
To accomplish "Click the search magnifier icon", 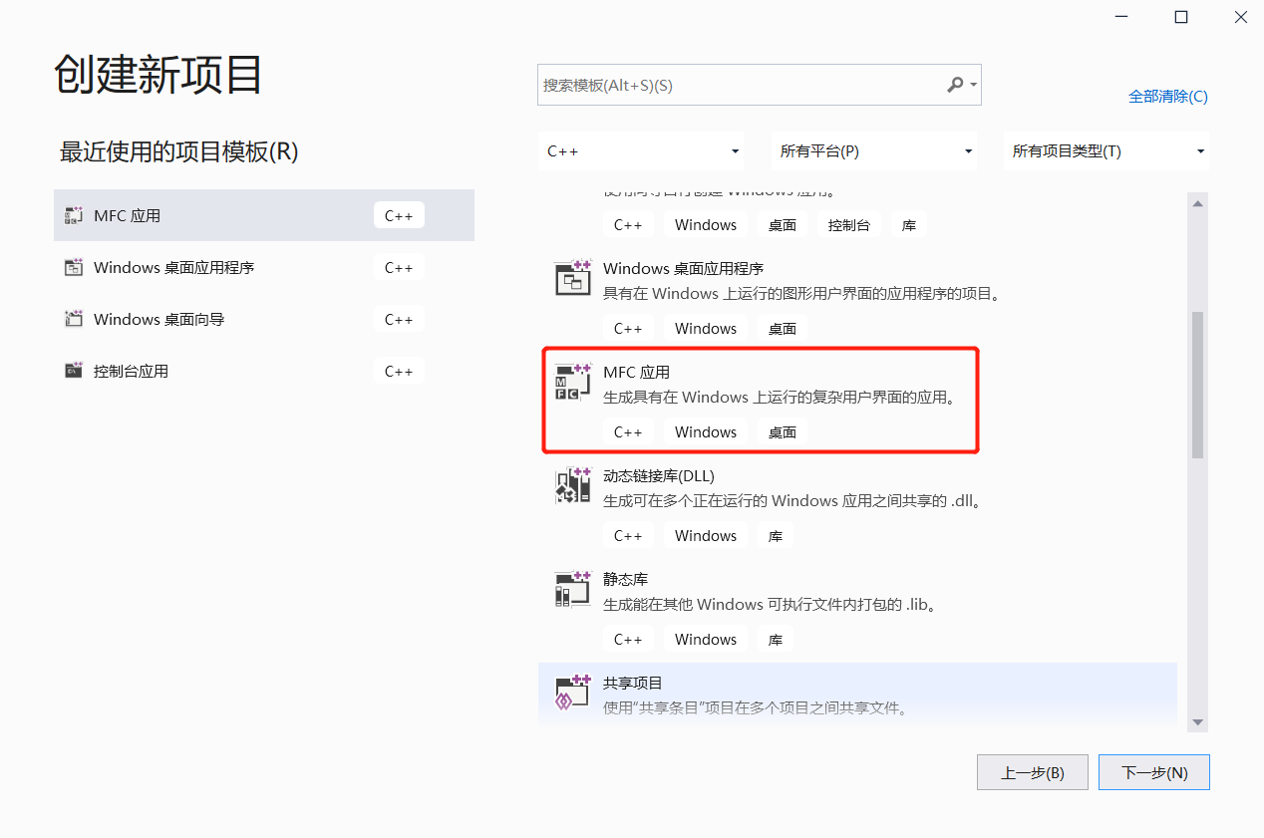I will point(955,85).
